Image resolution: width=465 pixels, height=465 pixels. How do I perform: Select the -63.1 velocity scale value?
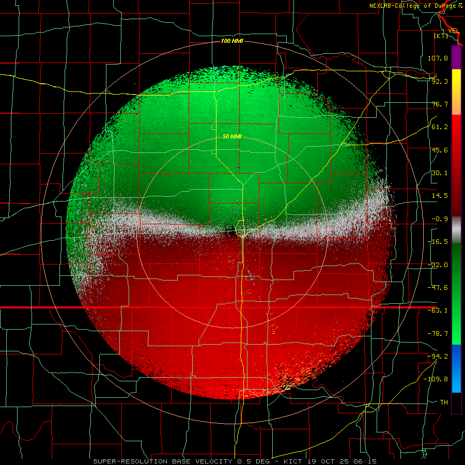pyautogui.click(x=438, y=311)
